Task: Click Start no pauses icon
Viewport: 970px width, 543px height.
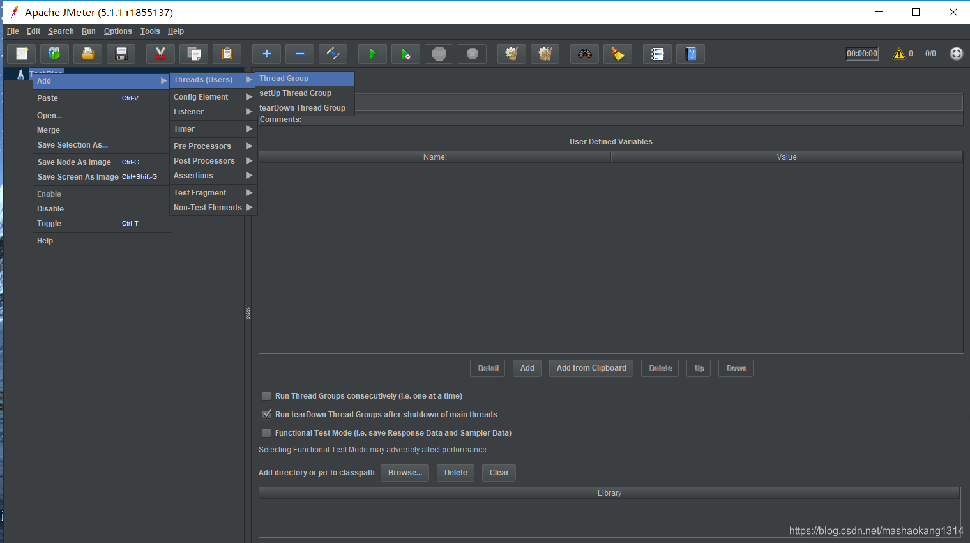Action: [405, 54]
